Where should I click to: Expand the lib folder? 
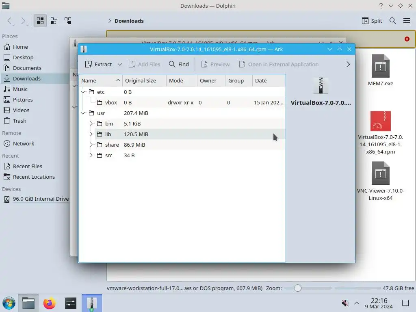coord(91,134)
